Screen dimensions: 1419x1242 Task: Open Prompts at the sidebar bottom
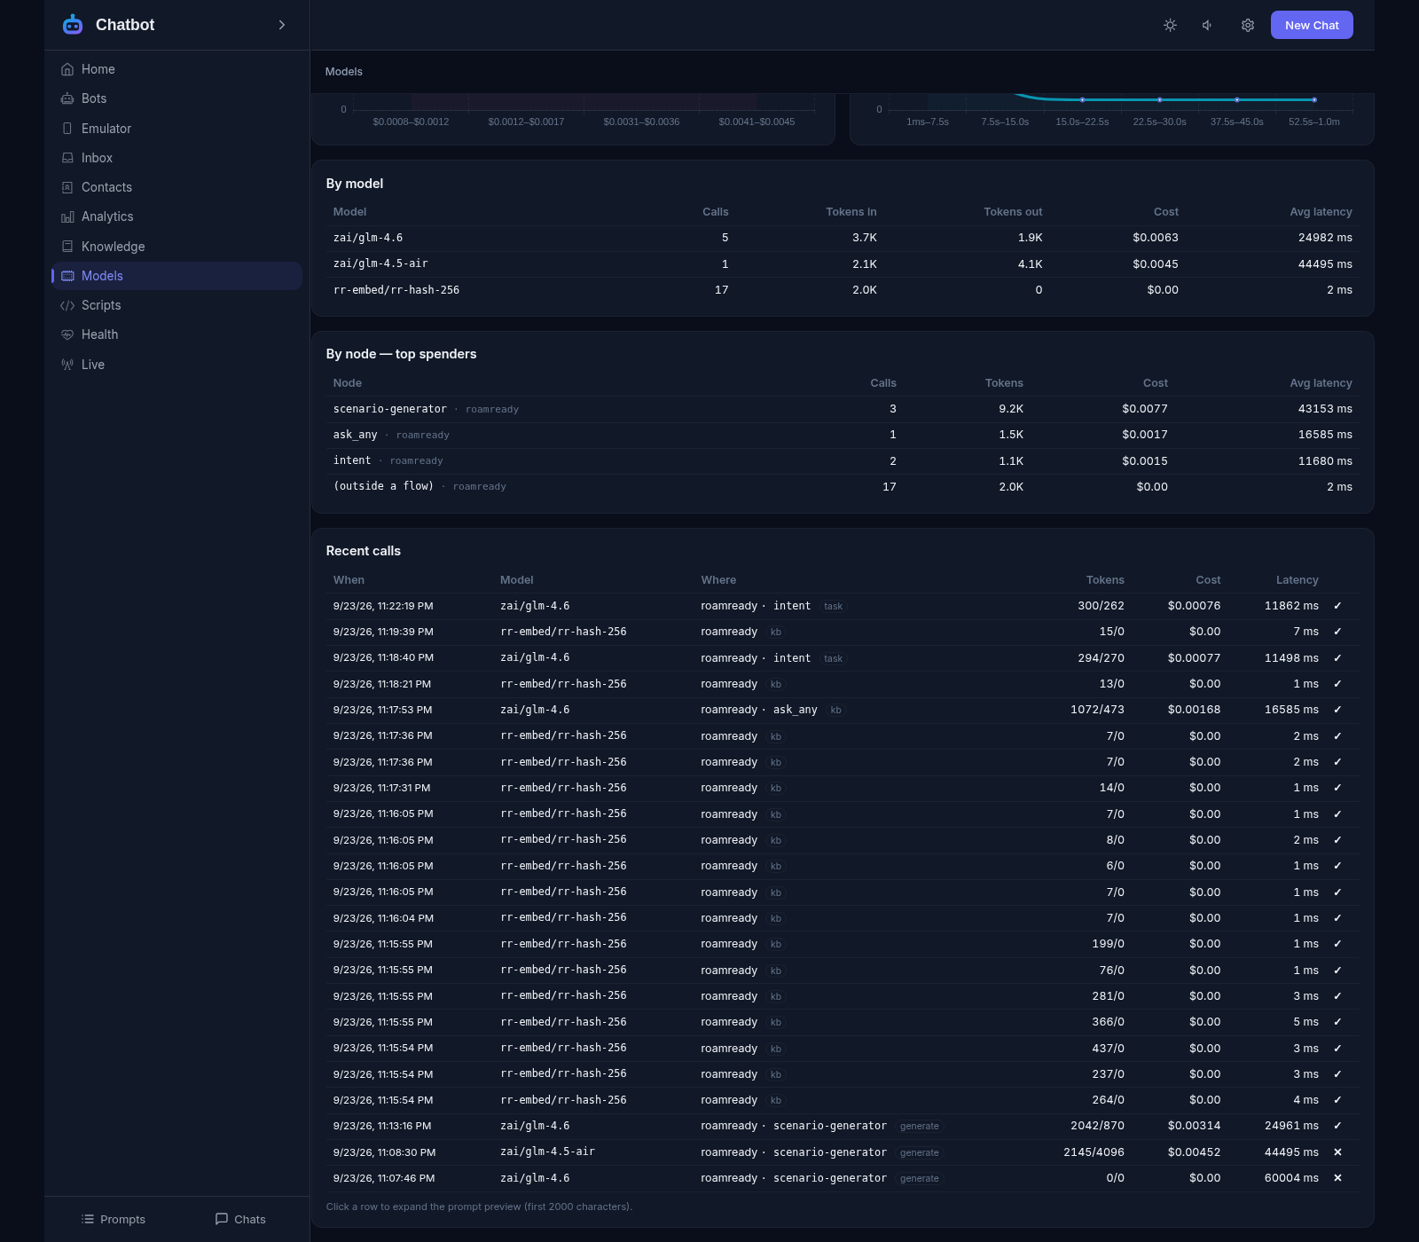point(113,1219)
